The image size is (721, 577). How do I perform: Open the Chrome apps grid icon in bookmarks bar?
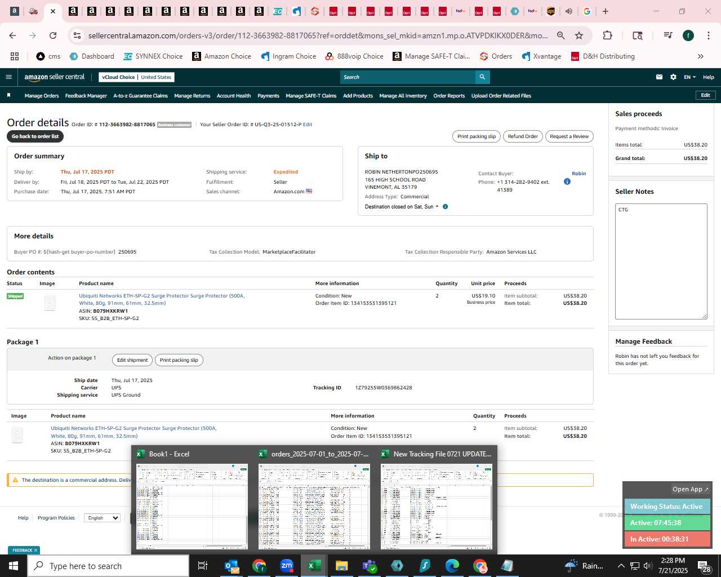pos(15,56)
